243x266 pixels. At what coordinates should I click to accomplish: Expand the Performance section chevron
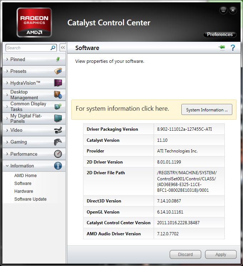point(7,154)
